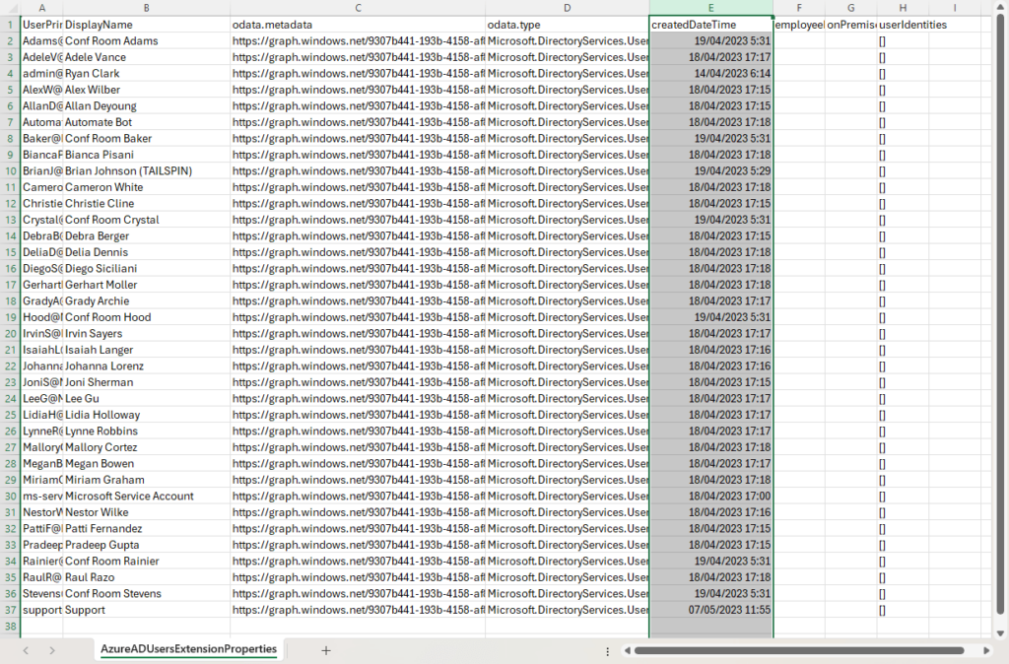
Task: Select row 37 header
Action: click(10, 610)
